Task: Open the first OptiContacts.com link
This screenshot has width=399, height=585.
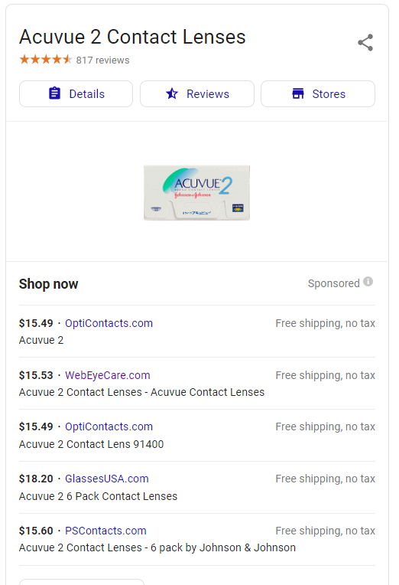Action: click(109, 323)
